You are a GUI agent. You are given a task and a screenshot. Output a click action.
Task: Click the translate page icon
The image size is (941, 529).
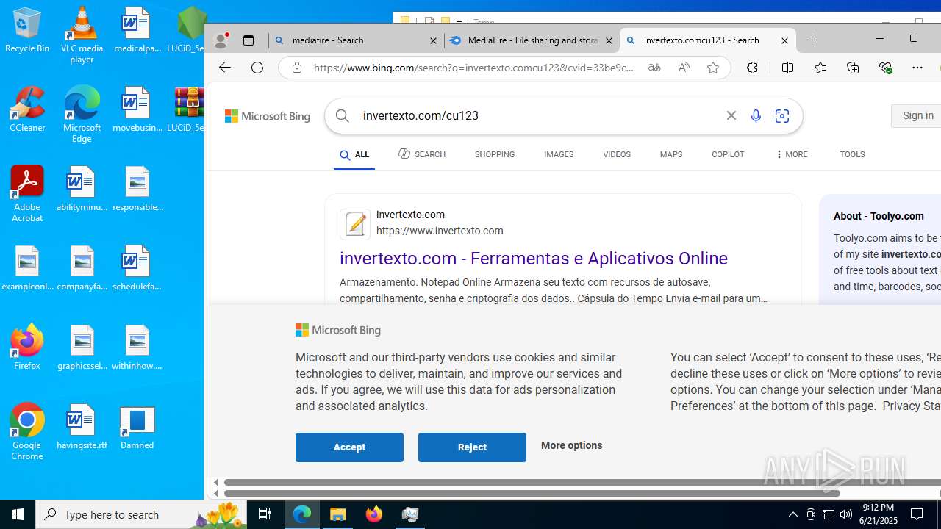tap(654, 68)
